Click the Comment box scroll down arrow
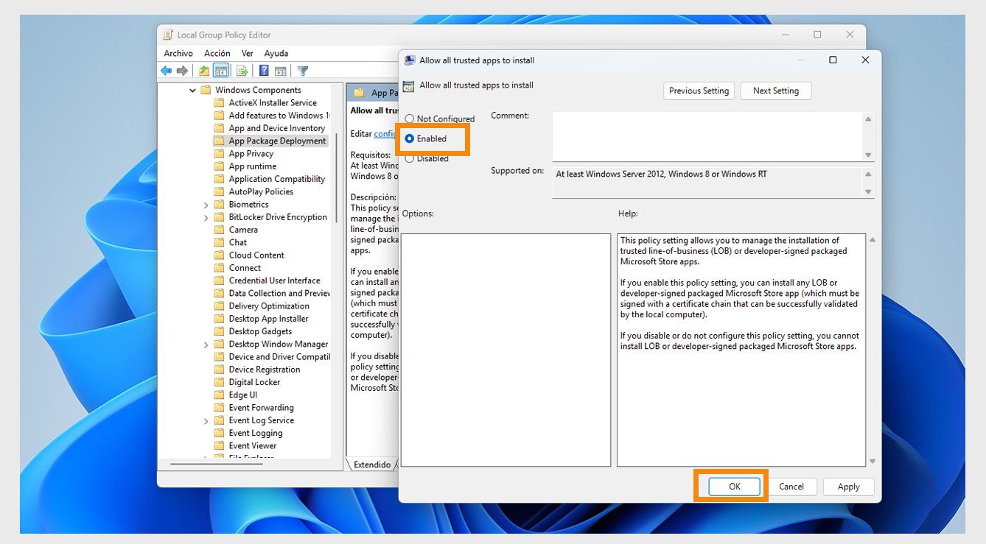Screen dimensions: 986x544 click(868, 155)
